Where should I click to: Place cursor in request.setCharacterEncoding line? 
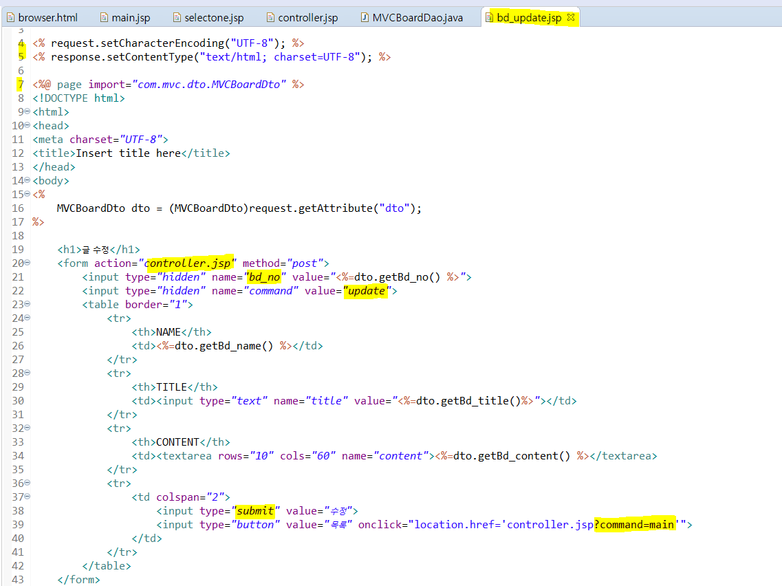(x=168, y=43)
